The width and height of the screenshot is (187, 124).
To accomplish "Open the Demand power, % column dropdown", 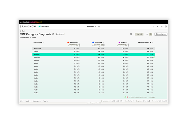I will tap(152, 42).
